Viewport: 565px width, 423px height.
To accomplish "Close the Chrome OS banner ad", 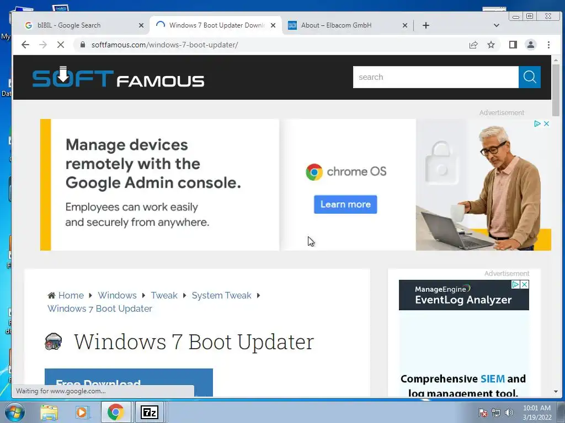I will click(x=546, y=124).
